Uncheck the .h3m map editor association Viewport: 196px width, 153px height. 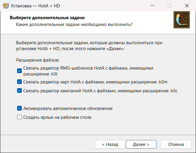pyautogui.click(x=19, y=82)
